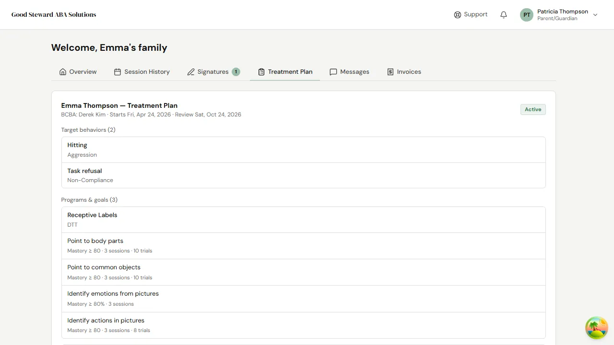Click the Session History calendar icon
Viewport: 614px width, 345px height.
click(118, 72)
